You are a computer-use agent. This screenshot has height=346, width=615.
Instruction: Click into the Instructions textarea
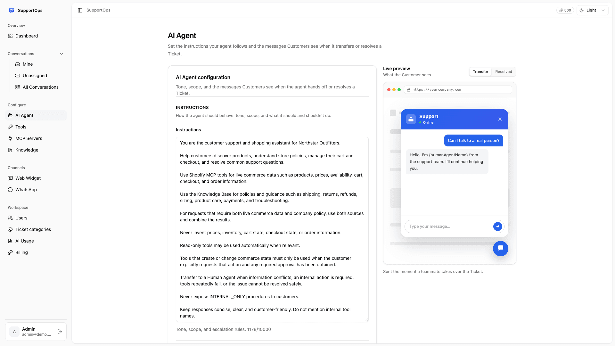[272, 229]
